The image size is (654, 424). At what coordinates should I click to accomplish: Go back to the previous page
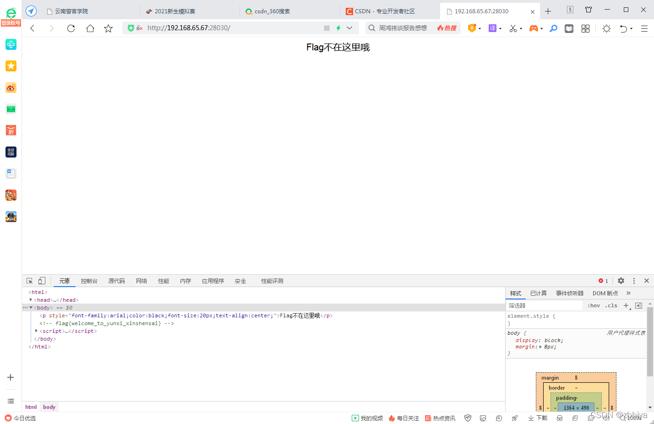tap(32, 28)
